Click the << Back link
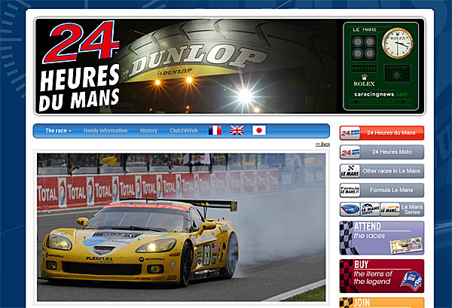 [x=322, y=144]
